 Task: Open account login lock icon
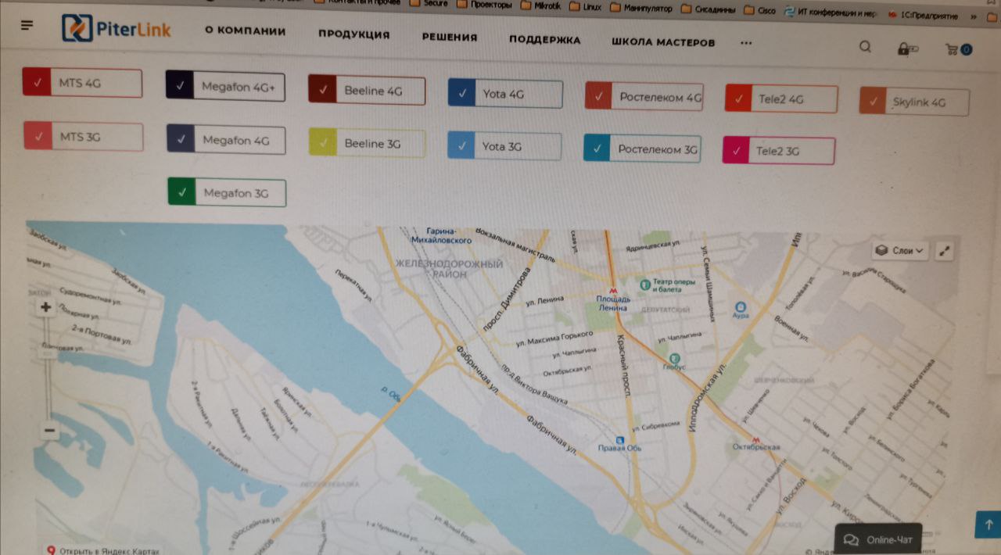click(x=907, y=49)
